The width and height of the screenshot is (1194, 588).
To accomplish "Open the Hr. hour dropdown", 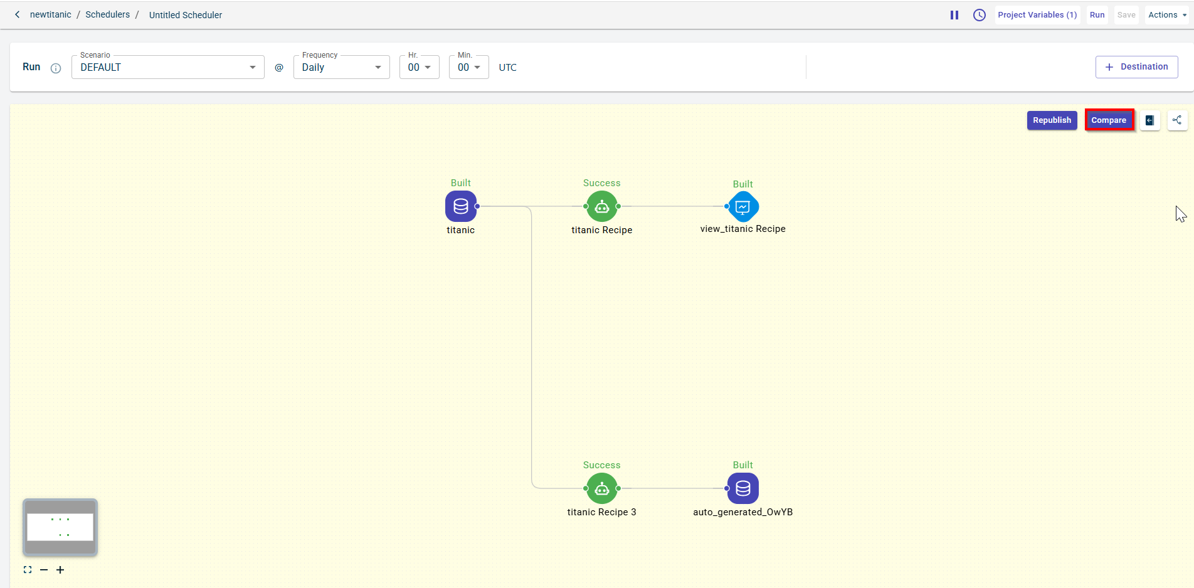I will tap(419, 68).
